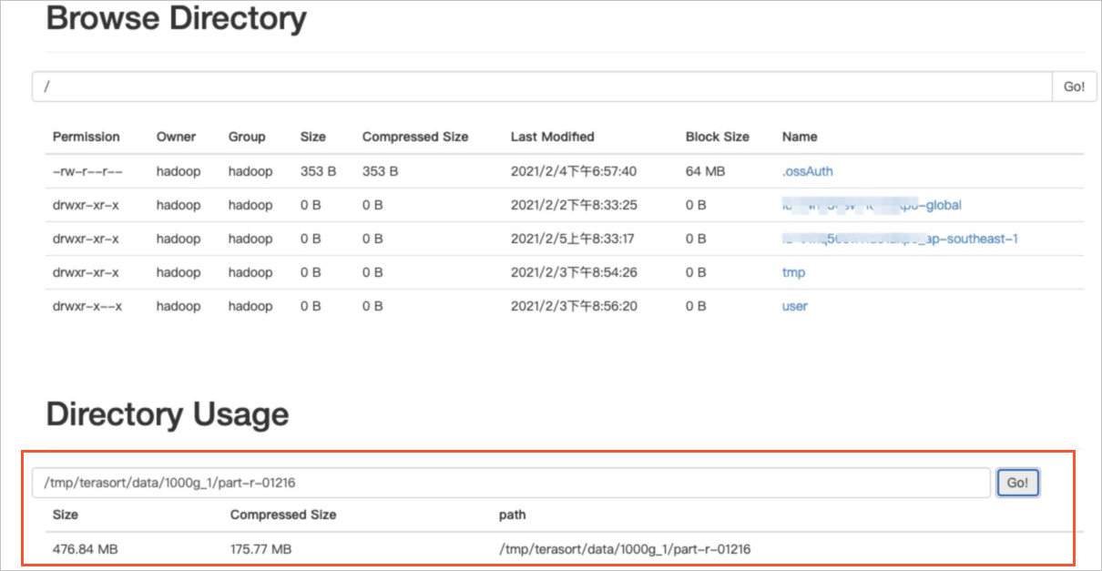
Task: Select the owner hadoop in .ossAuth row
Action: pyautogui.click(x=179, y=171)
